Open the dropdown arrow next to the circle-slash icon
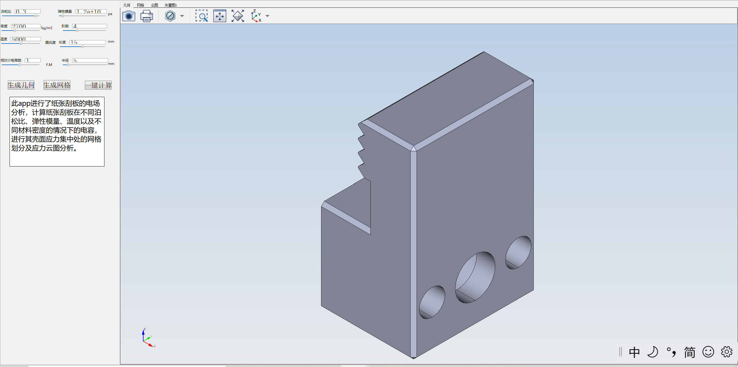 point(182,16)
